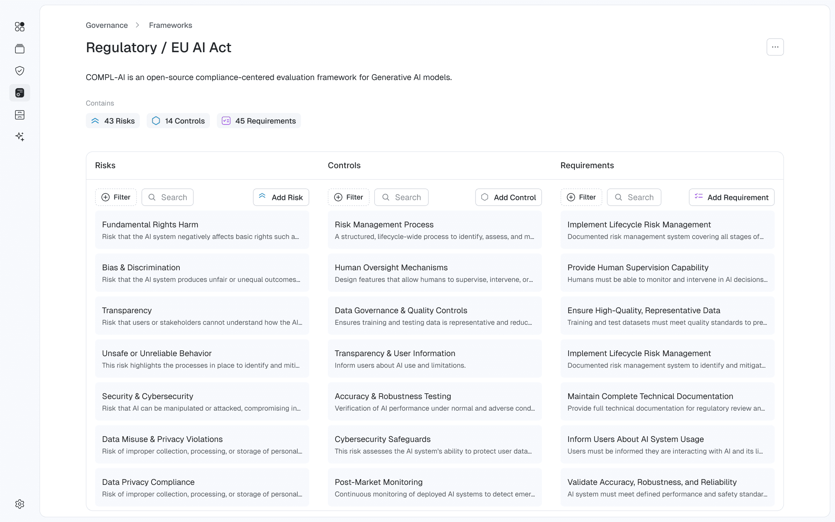This screenshot has width=835, height=522.
Task: Open the three-dots more options menu
Action: point(775,47)
